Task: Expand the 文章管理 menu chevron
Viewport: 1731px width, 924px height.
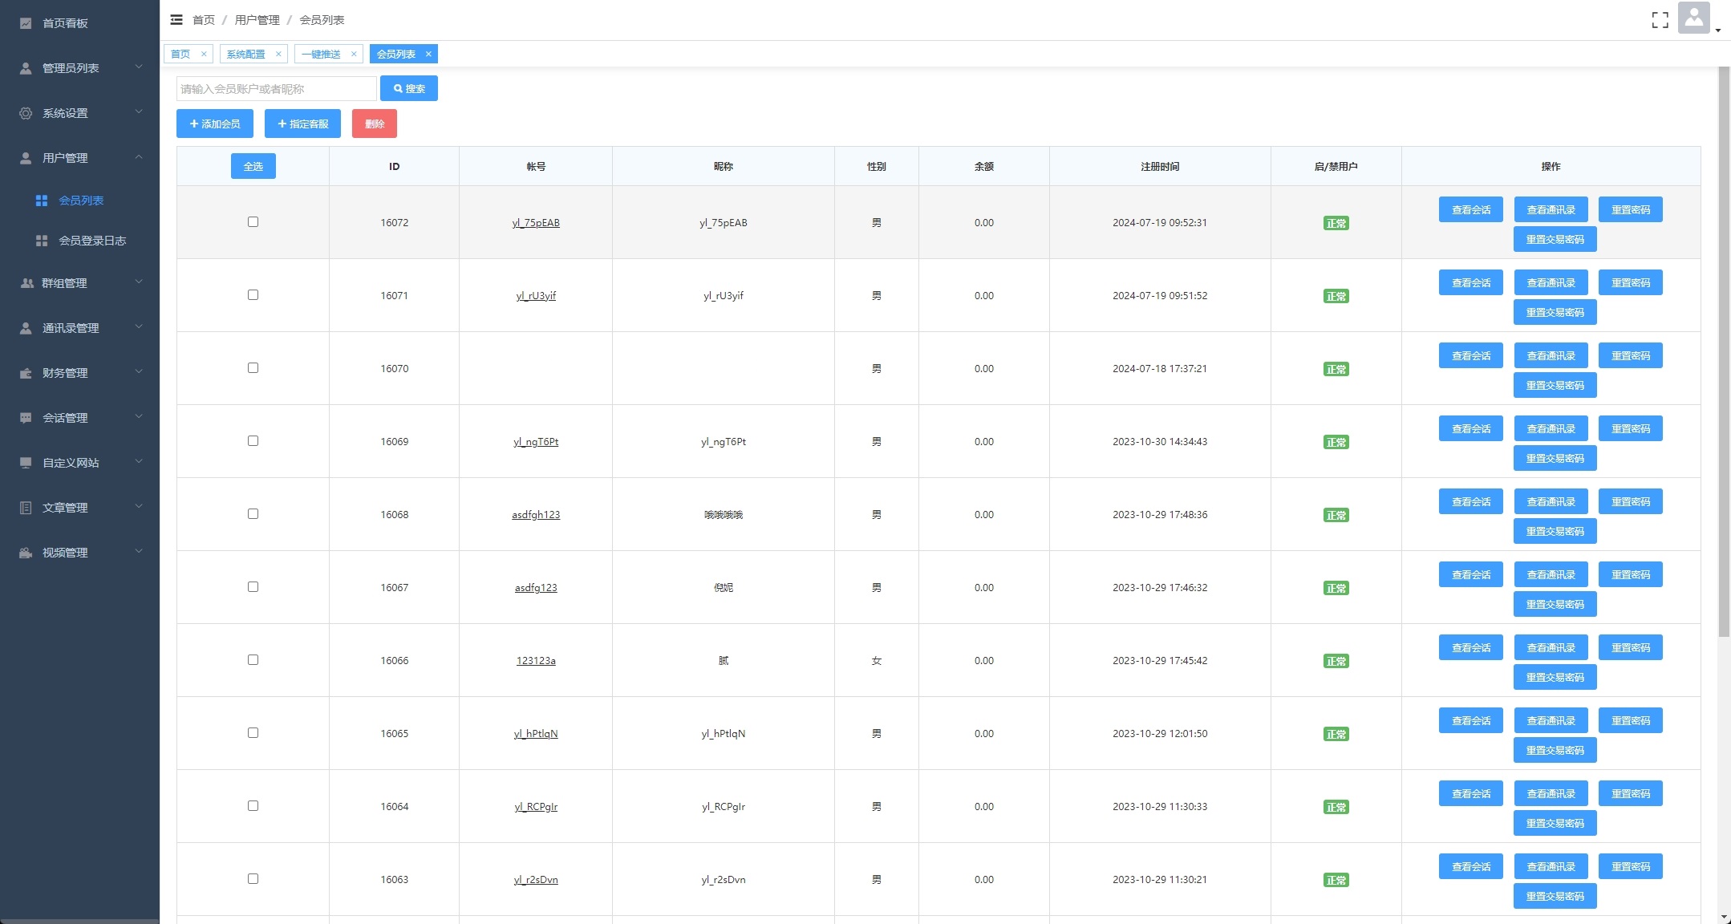Action: coord(138,507)
